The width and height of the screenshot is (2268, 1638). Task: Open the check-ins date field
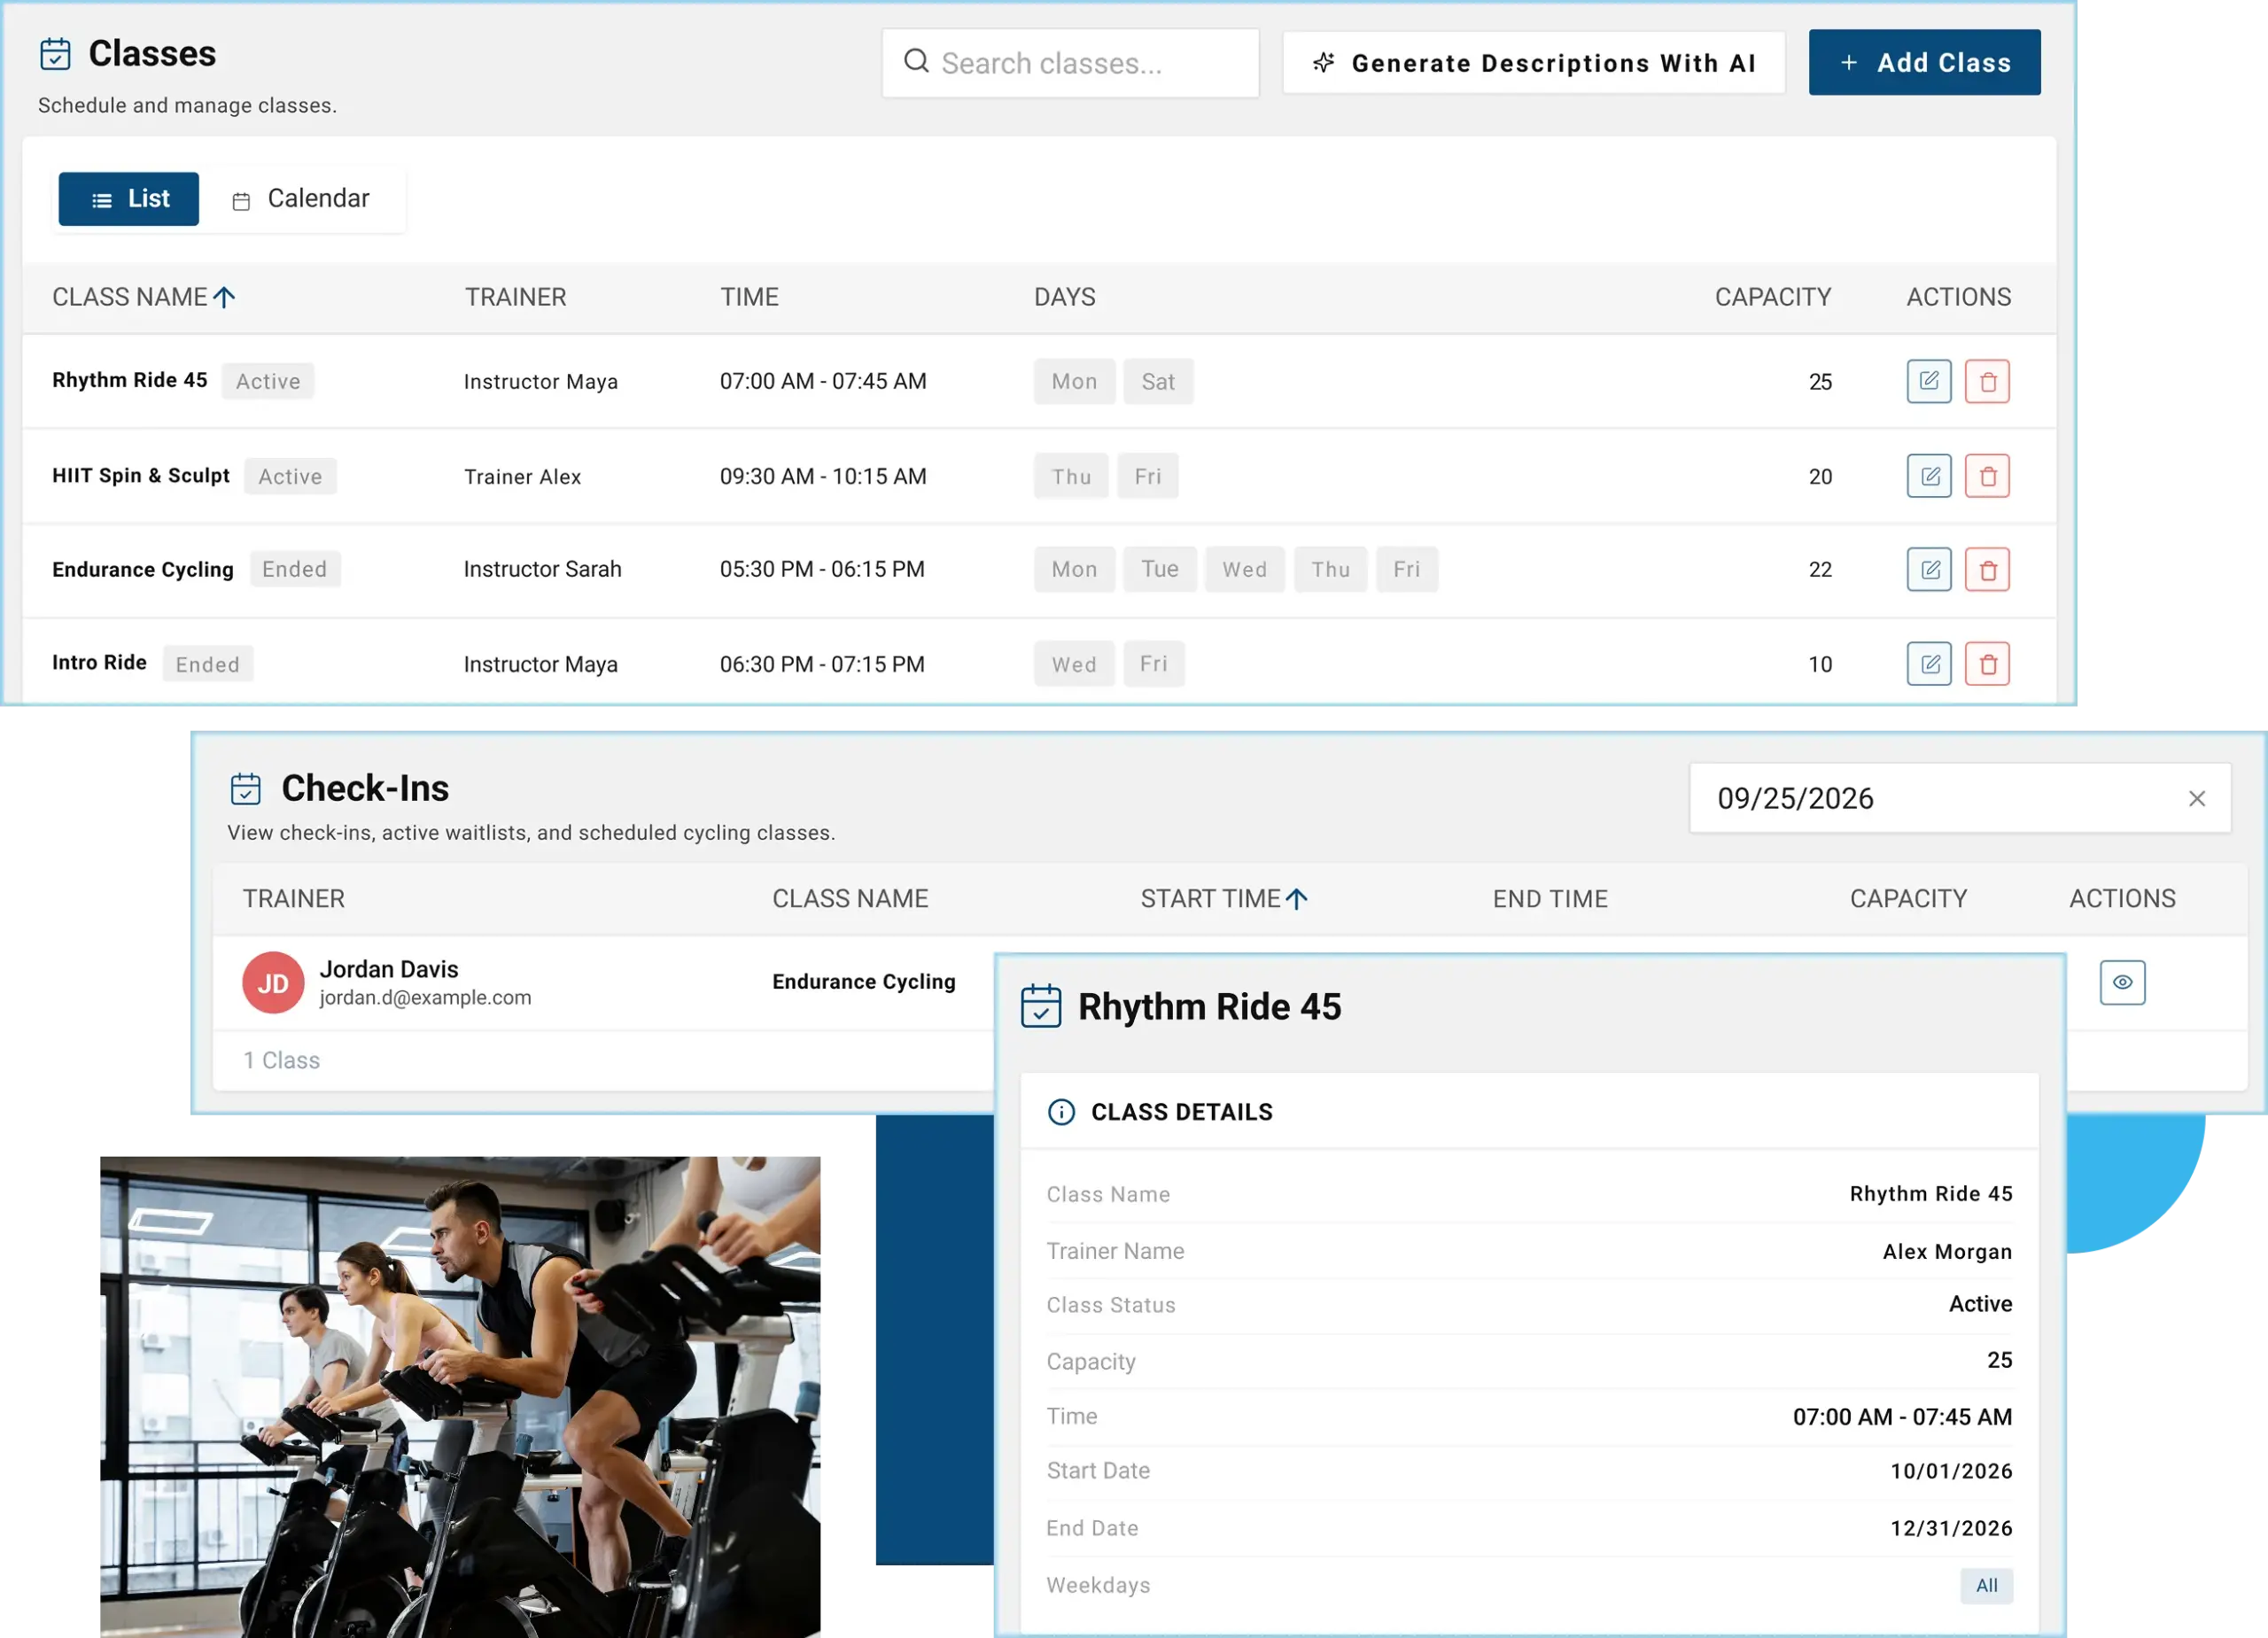pos(1959,798)
